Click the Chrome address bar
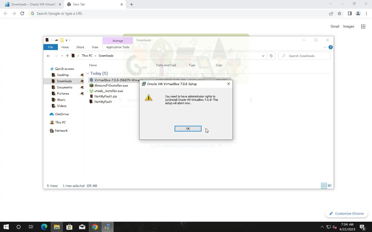 pyautogui.click(x=178, y=13)
